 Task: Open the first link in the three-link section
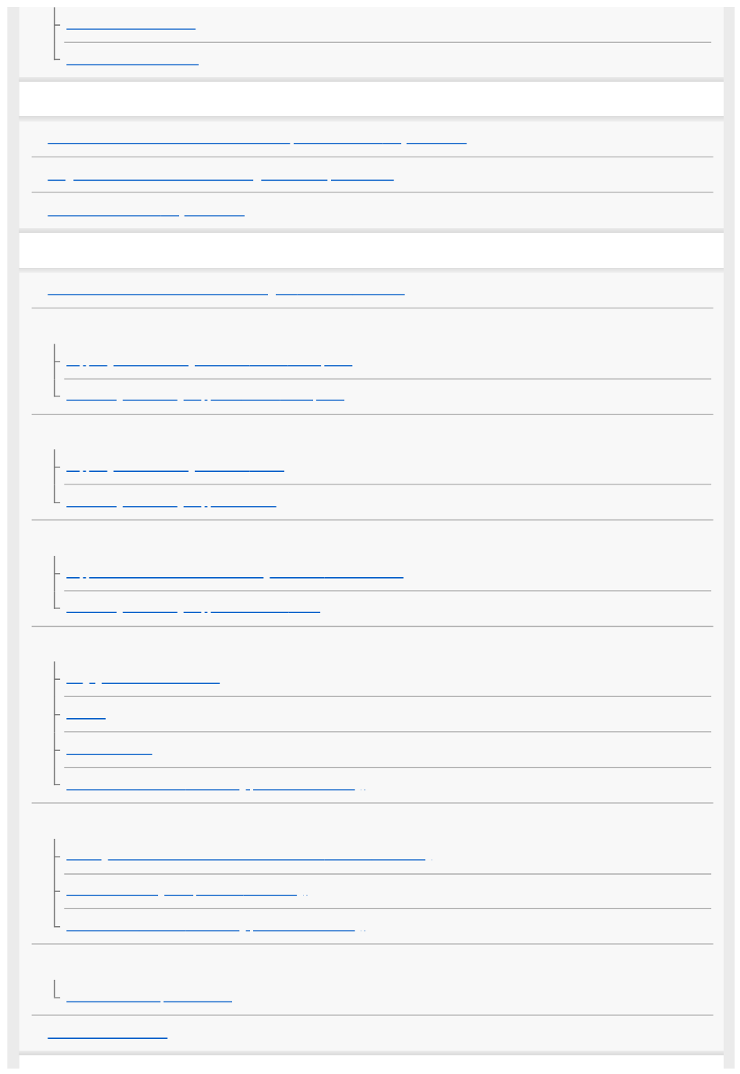pos(257,141)
